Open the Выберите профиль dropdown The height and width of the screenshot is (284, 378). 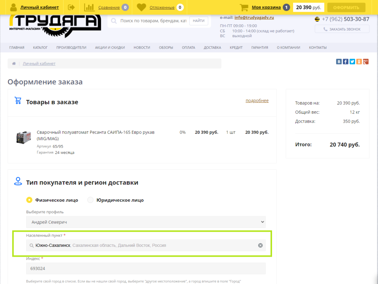pyautogui.click(x=146, y=222)
